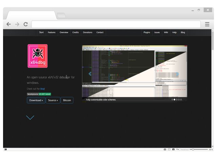Select the active browser tab
This screenshot has height=155, width=217.
pos(32,15)
